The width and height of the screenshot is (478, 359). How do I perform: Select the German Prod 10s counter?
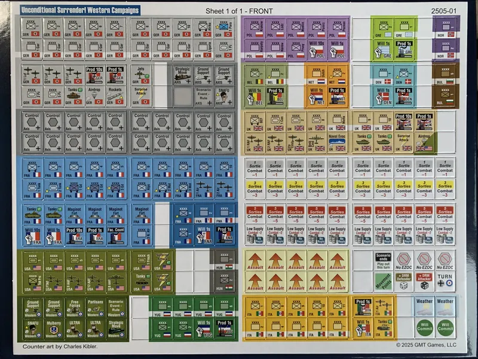94,75
